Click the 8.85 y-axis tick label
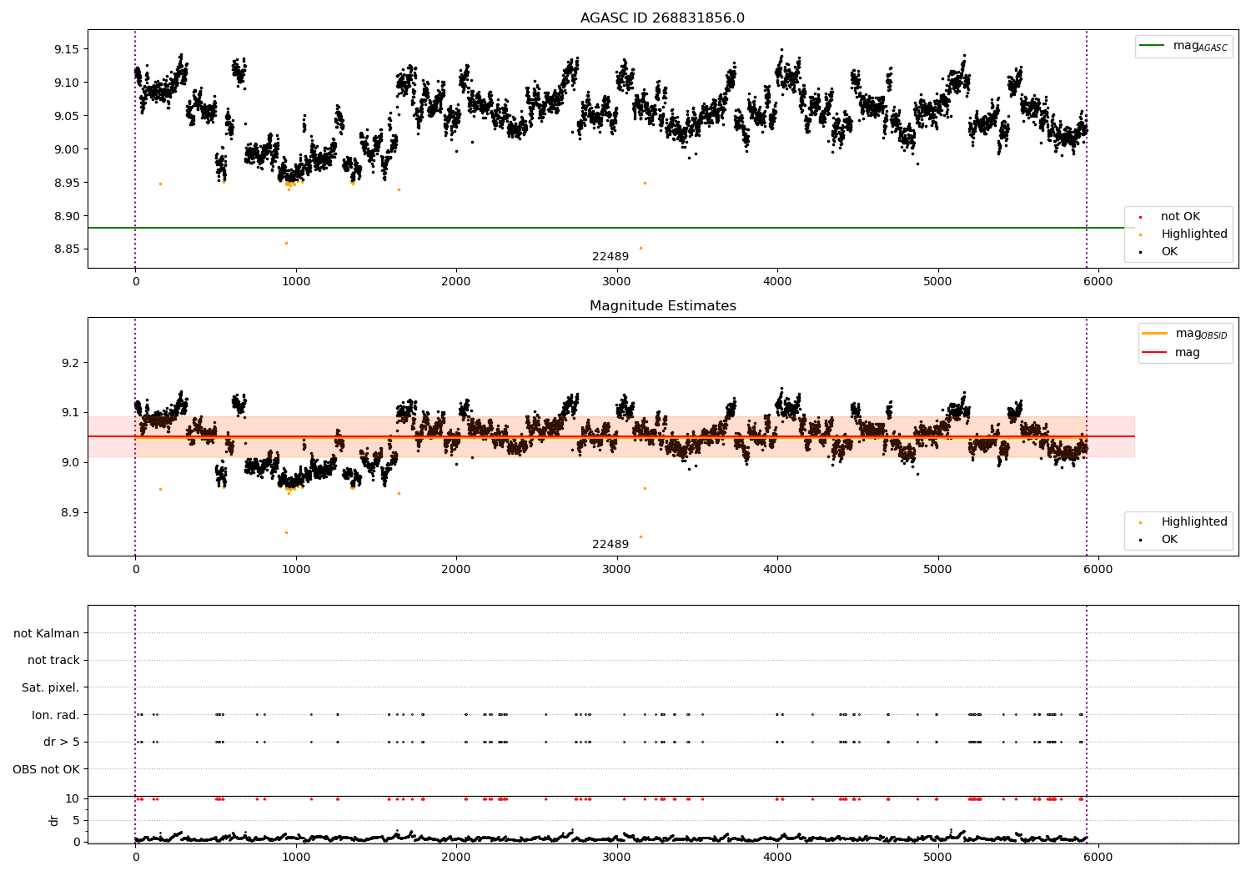The height and width of the screenshot is (876, 1251). tap(66, 249)
